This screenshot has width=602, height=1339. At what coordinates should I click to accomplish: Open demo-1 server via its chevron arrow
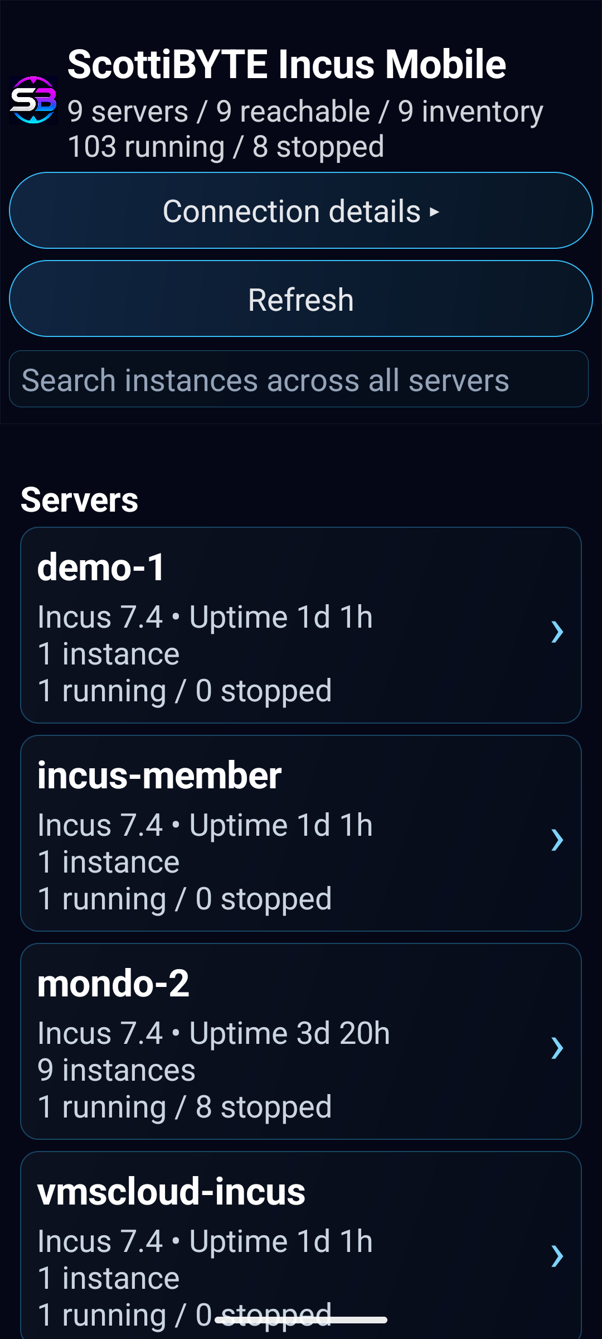[557, 632]
